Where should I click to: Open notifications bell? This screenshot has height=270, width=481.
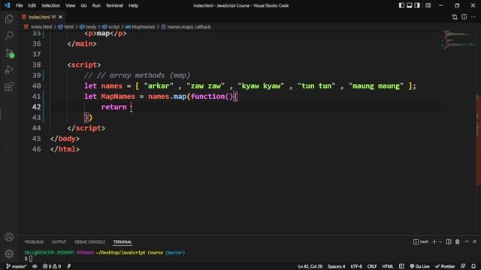(x=473, y=266)
